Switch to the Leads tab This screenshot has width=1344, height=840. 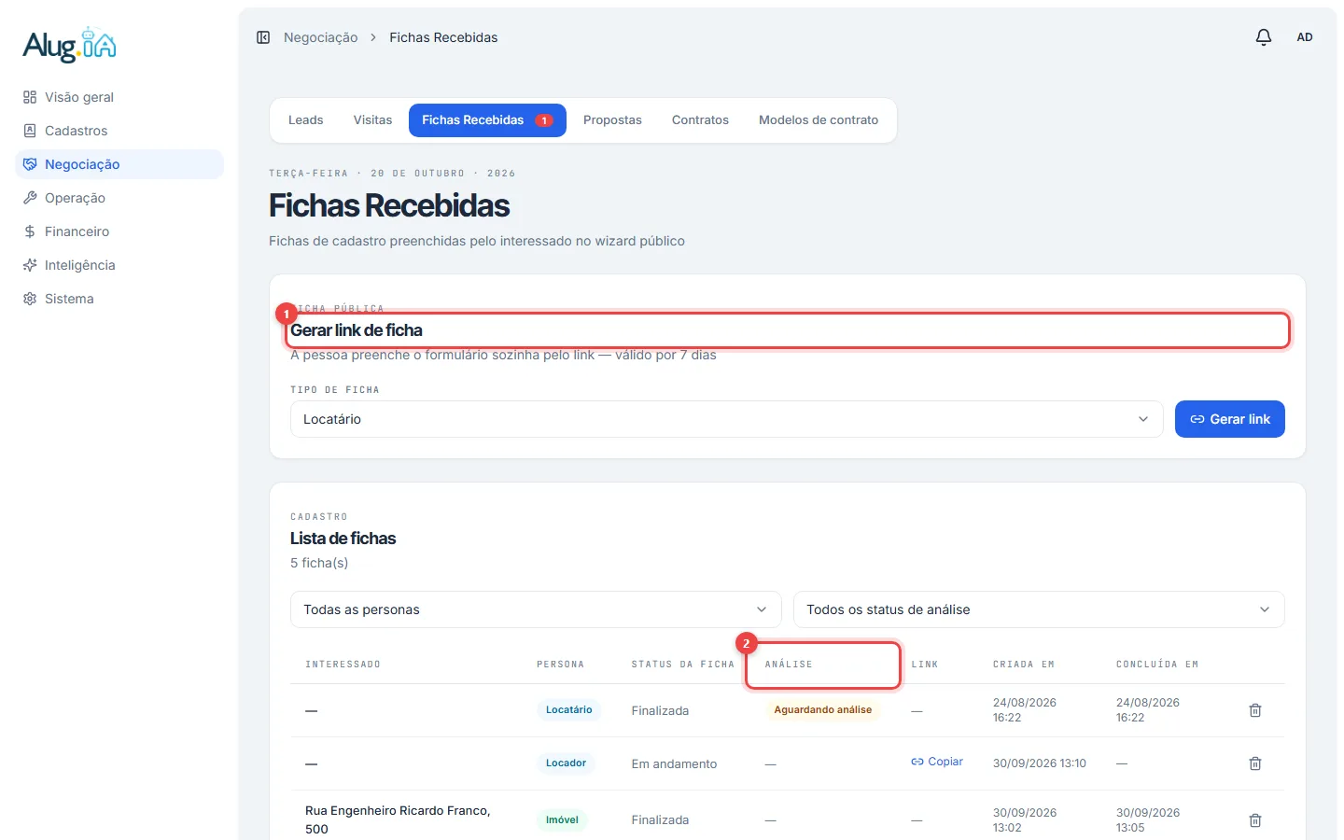[305, 120]
